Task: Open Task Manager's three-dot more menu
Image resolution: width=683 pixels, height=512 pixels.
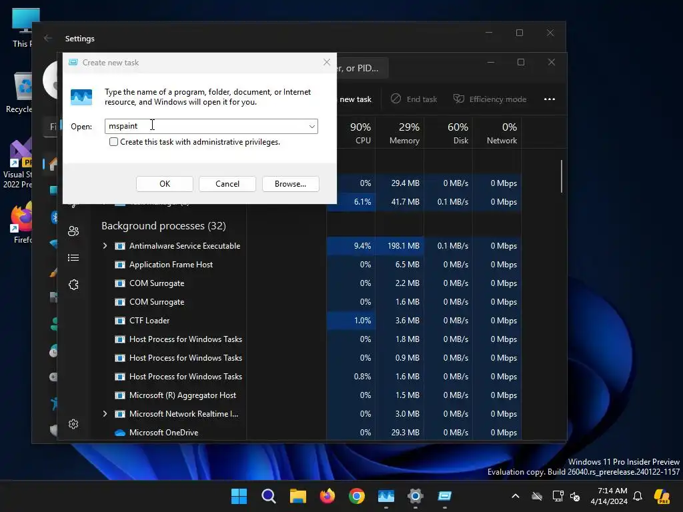Action: [x=550, y=99]
